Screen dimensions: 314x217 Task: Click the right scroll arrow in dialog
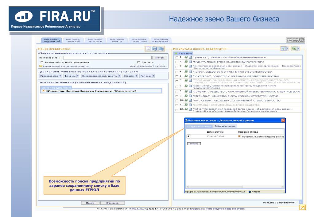tap(282, 187)
